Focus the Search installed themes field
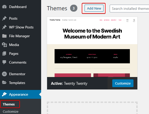This screenshot has height=114, width=149. pyautogui.click(x=129, y=9)
